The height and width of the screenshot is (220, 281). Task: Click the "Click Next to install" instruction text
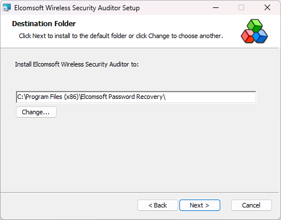pyautogui.click(x=121, y=36)
